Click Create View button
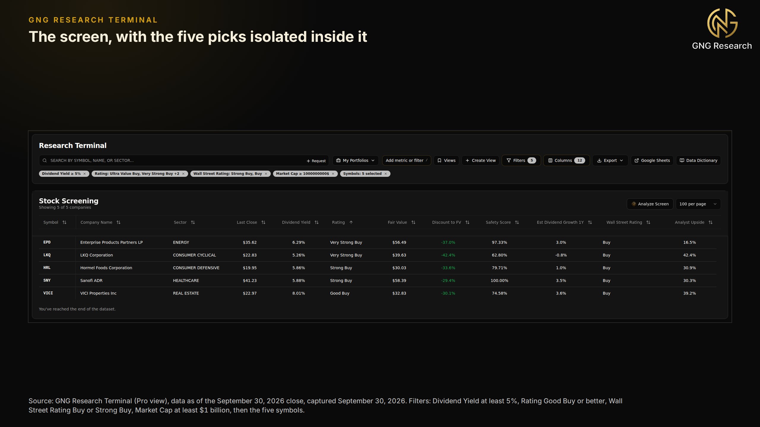This screenshot has height=427, width=760. pyautogui.click(x=480, y=160)
